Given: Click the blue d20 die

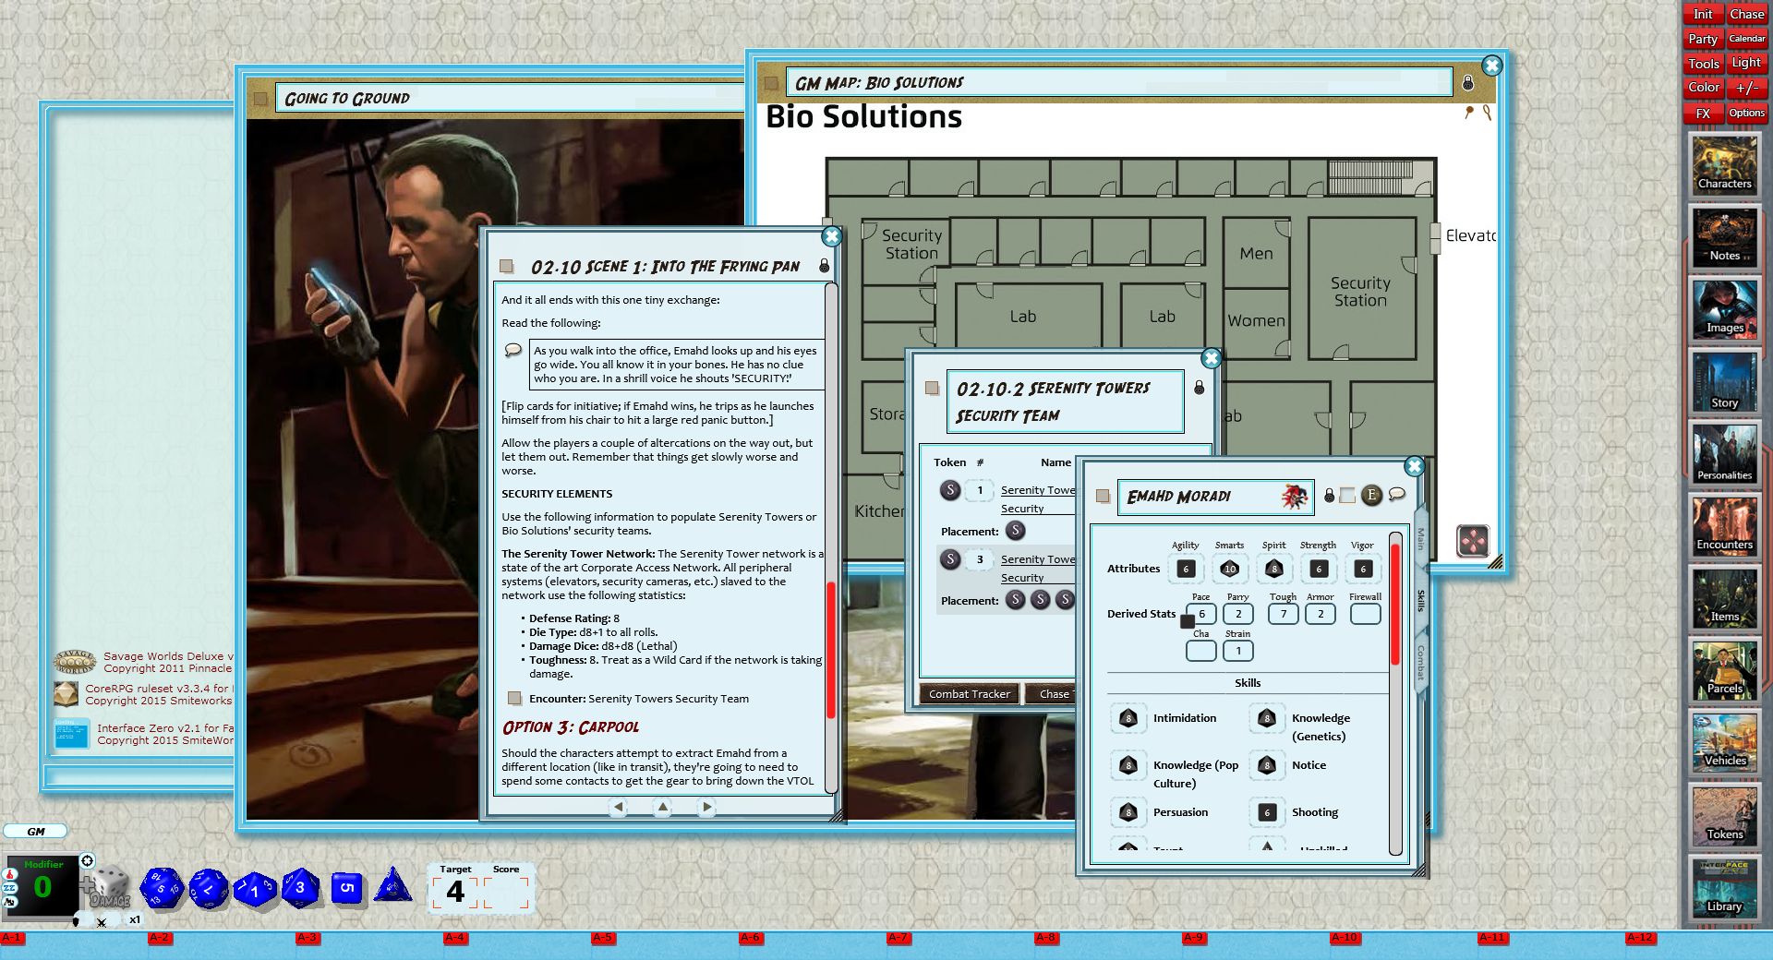Looking at the screenshot, I should click(162, 888).
